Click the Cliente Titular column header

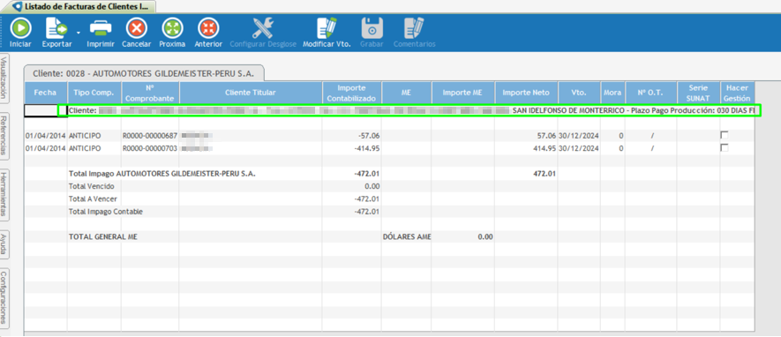point(251,93)
